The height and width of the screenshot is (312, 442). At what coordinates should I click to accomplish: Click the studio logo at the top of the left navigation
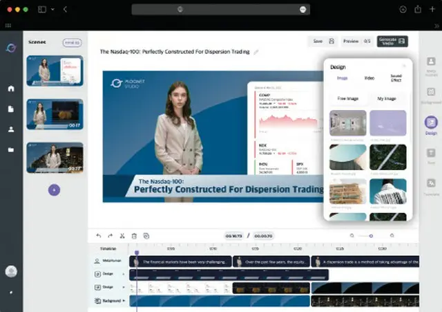(11, 48)
